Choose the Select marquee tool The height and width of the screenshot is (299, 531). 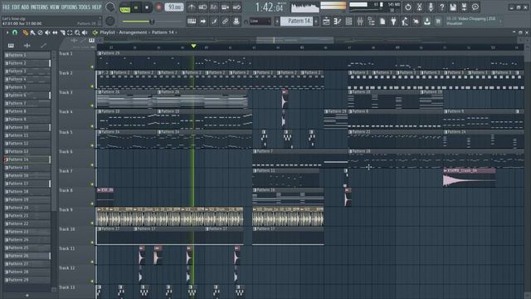coord(70,32)
